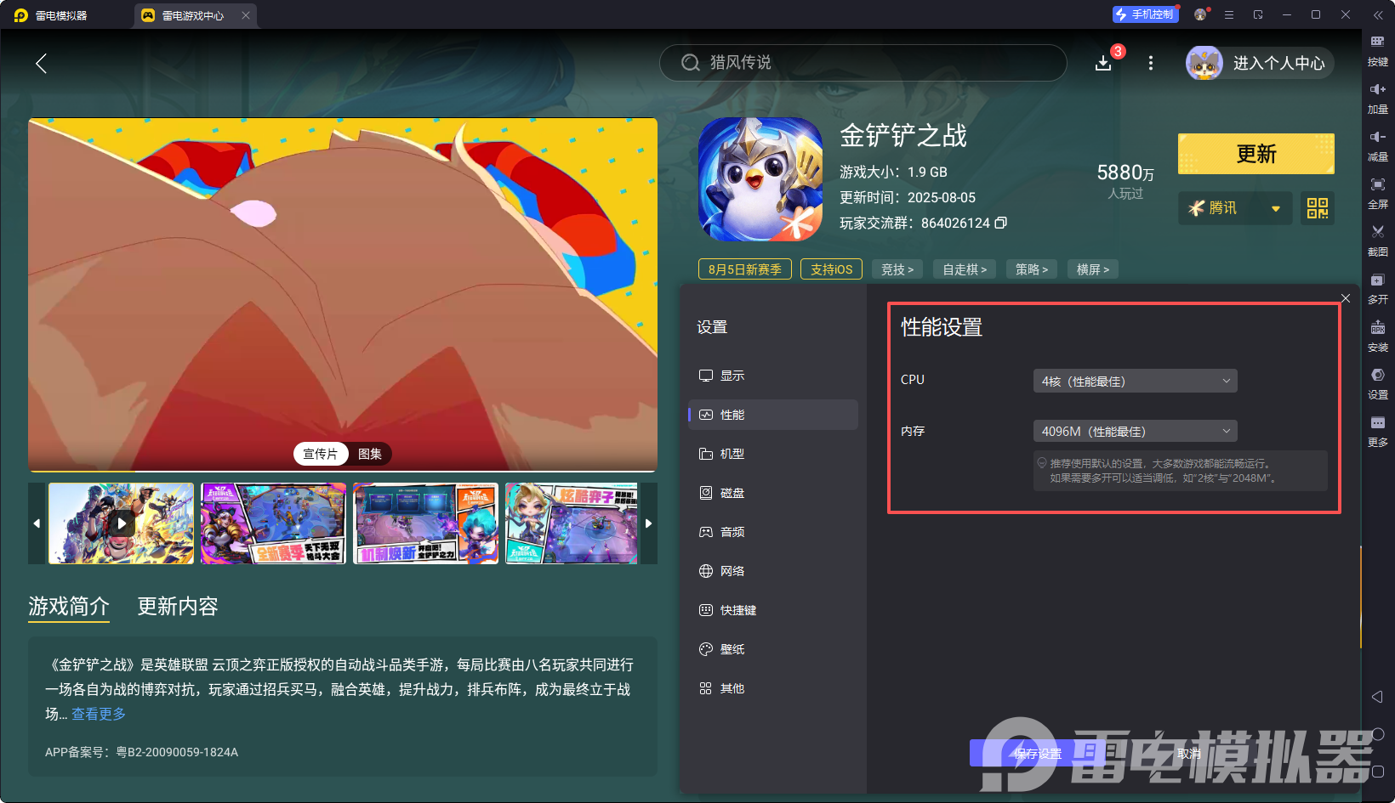Click the user avatar icon in the title bar

pyautogui.click(x=1200, y=14)
